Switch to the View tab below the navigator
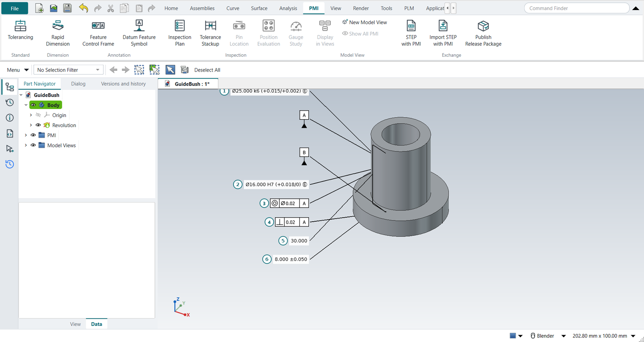 [75, 324]
